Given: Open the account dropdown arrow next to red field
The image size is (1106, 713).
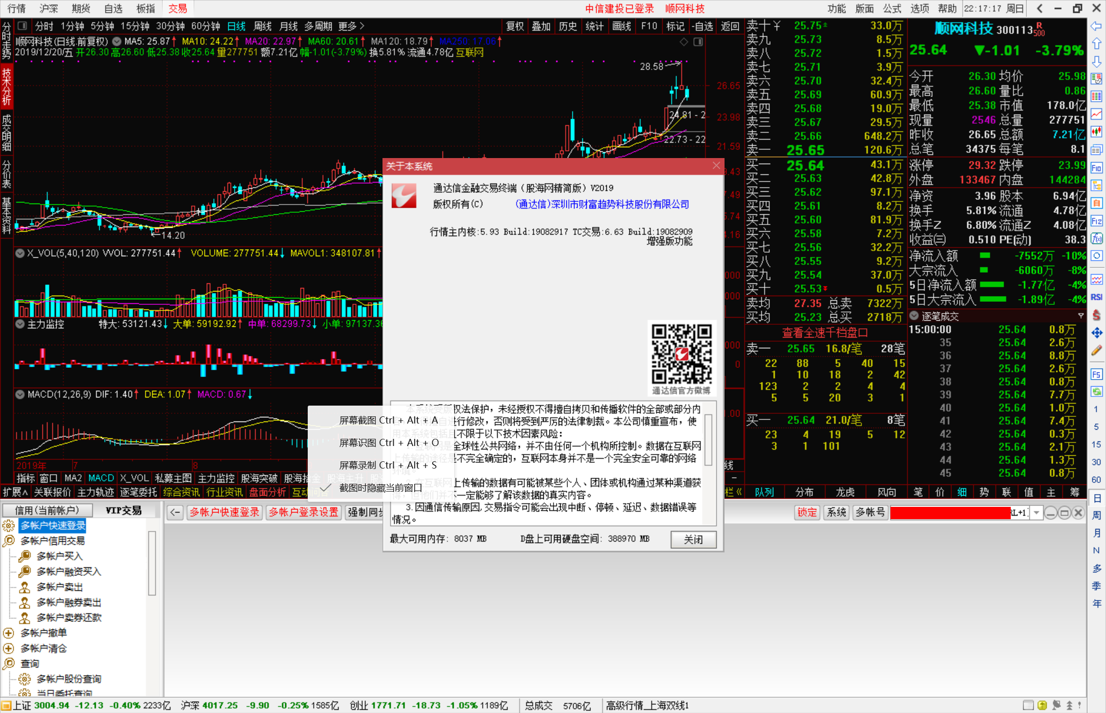Looking at the screenshot, I should (1036, 513).
